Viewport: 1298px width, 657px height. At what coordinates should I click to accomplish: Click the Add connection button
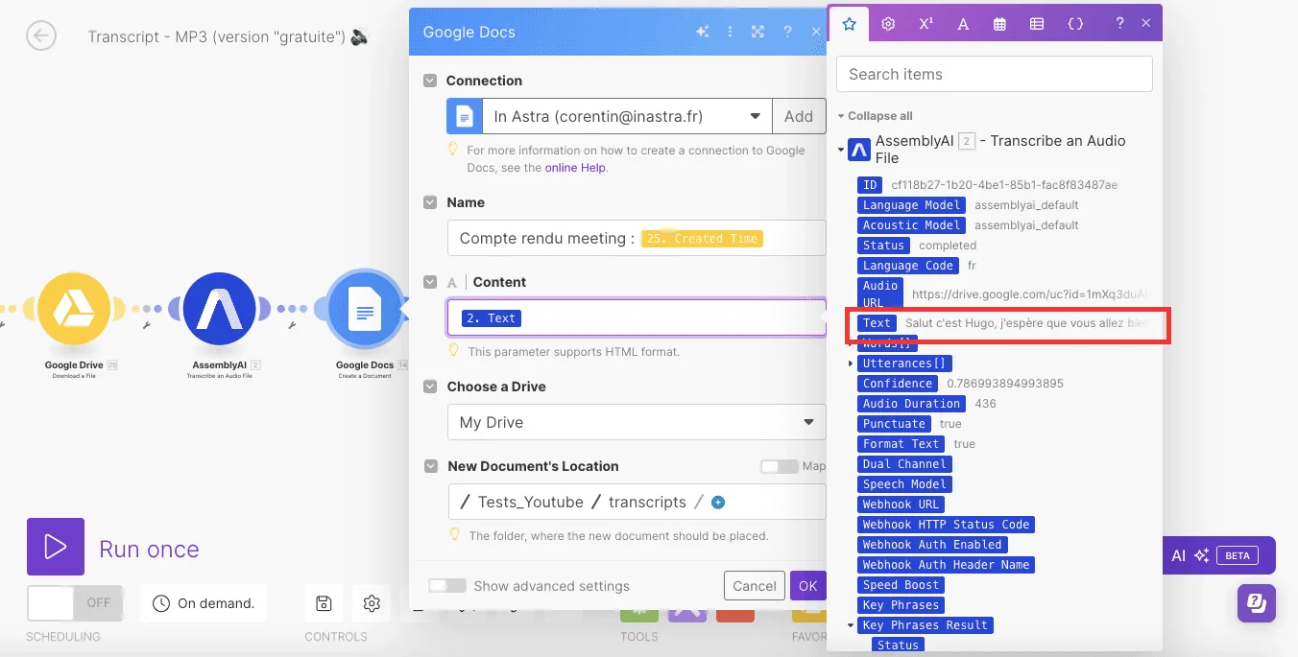click(x=799, y=116)
